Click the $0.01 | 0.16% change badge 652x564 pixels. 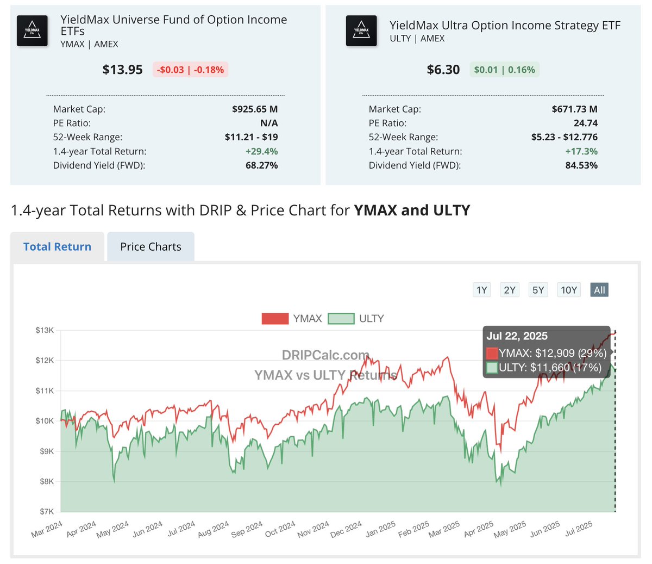[504, 70]
